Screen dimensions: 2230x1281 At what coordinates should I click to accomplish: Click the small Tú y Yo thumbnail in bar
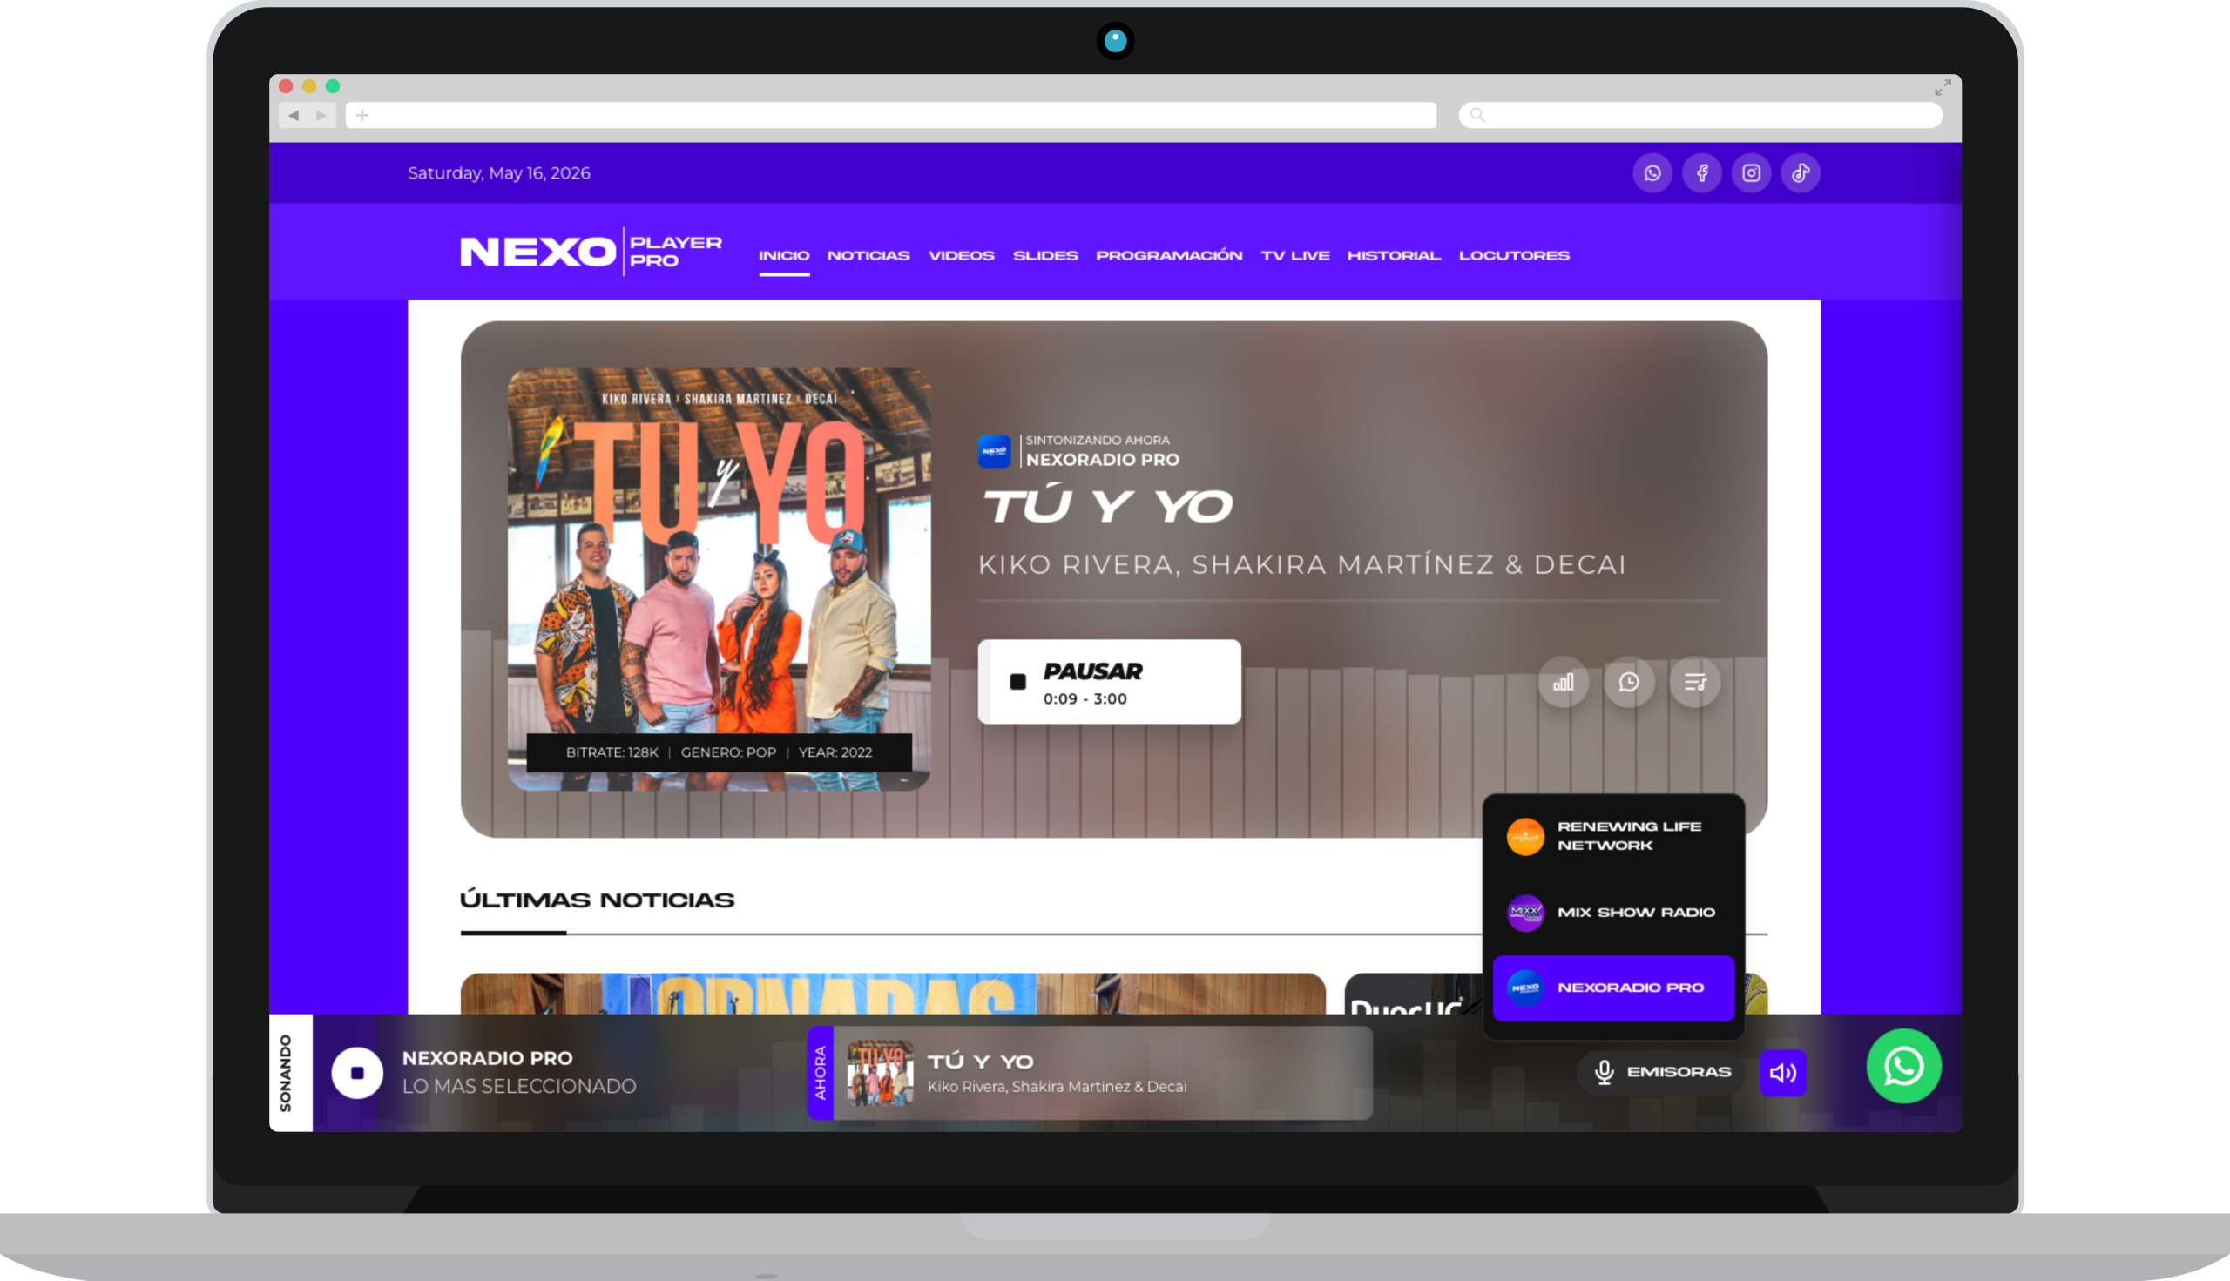pos(879,1073)
